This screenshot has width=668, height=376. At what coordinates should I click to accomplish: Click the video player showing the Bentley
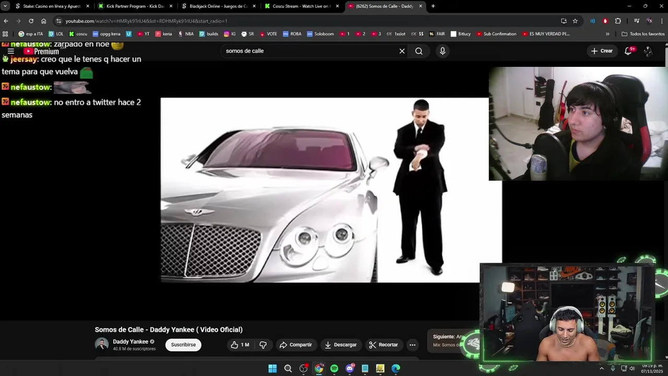pos(331,190)
